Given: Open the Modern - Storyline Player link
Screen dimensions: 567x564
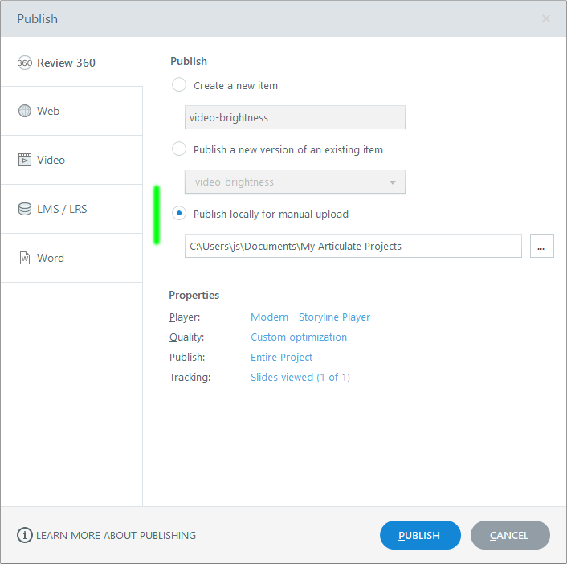Looking at the screenshot, I should pyautogui.click(x=310, y=317).
